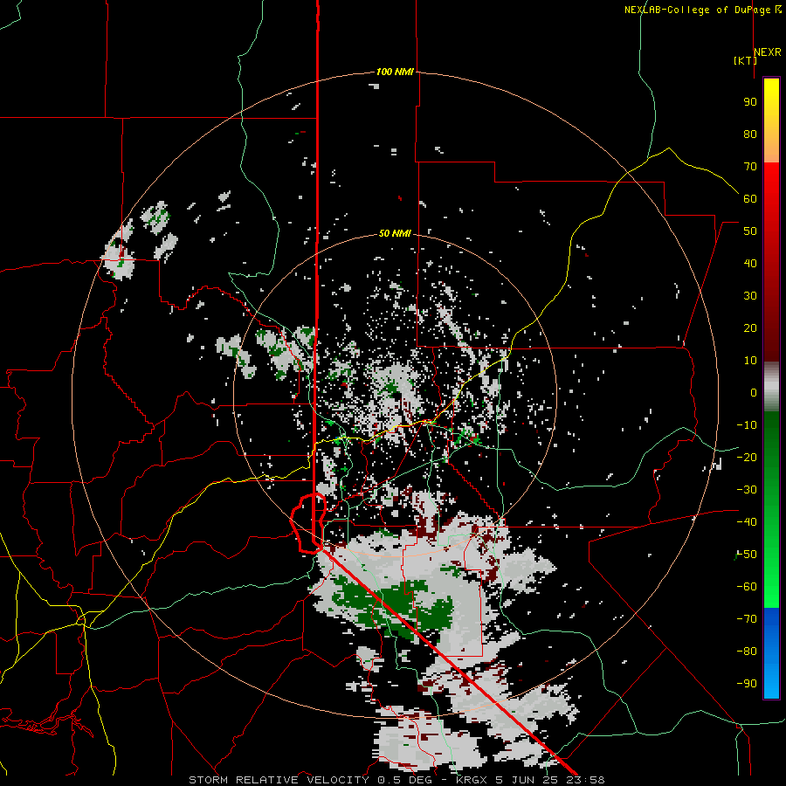Image resolution: width=786 pixels, height=786 pixels.
Task: Click the 0 value on the velocity scale
Action: click(754, 392)
